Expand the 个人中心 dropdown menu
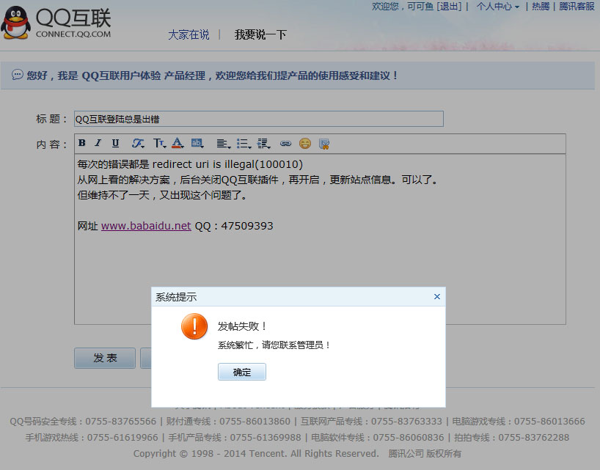 (x=497, y=7)
